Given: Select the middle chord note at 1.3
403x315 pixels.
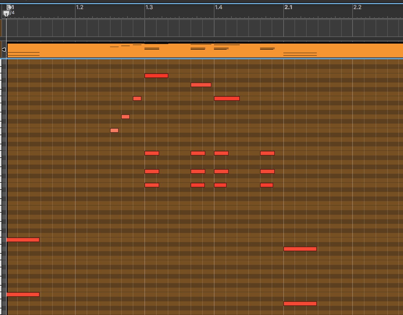Looking at the screenshot, I should pyautogui.click(x=152, y=171).
